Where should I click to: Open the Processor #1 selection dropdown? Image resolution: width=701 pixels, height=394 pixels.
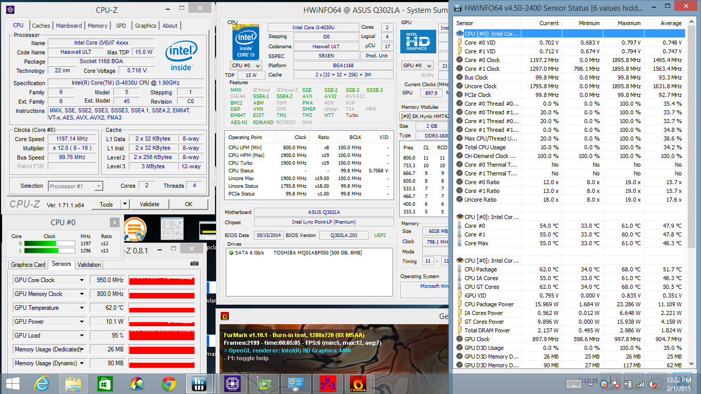click(76, 186)
